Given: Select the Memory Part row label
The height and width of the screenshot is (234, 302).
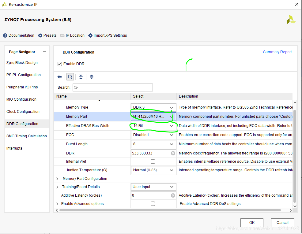Looking at the screenshot, I should 77,117.
